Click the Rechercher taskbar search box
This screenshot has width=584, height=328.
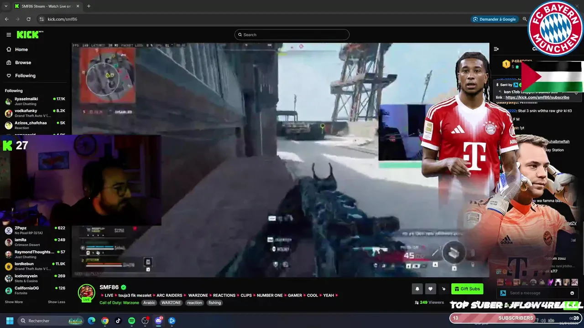(51, 321)
